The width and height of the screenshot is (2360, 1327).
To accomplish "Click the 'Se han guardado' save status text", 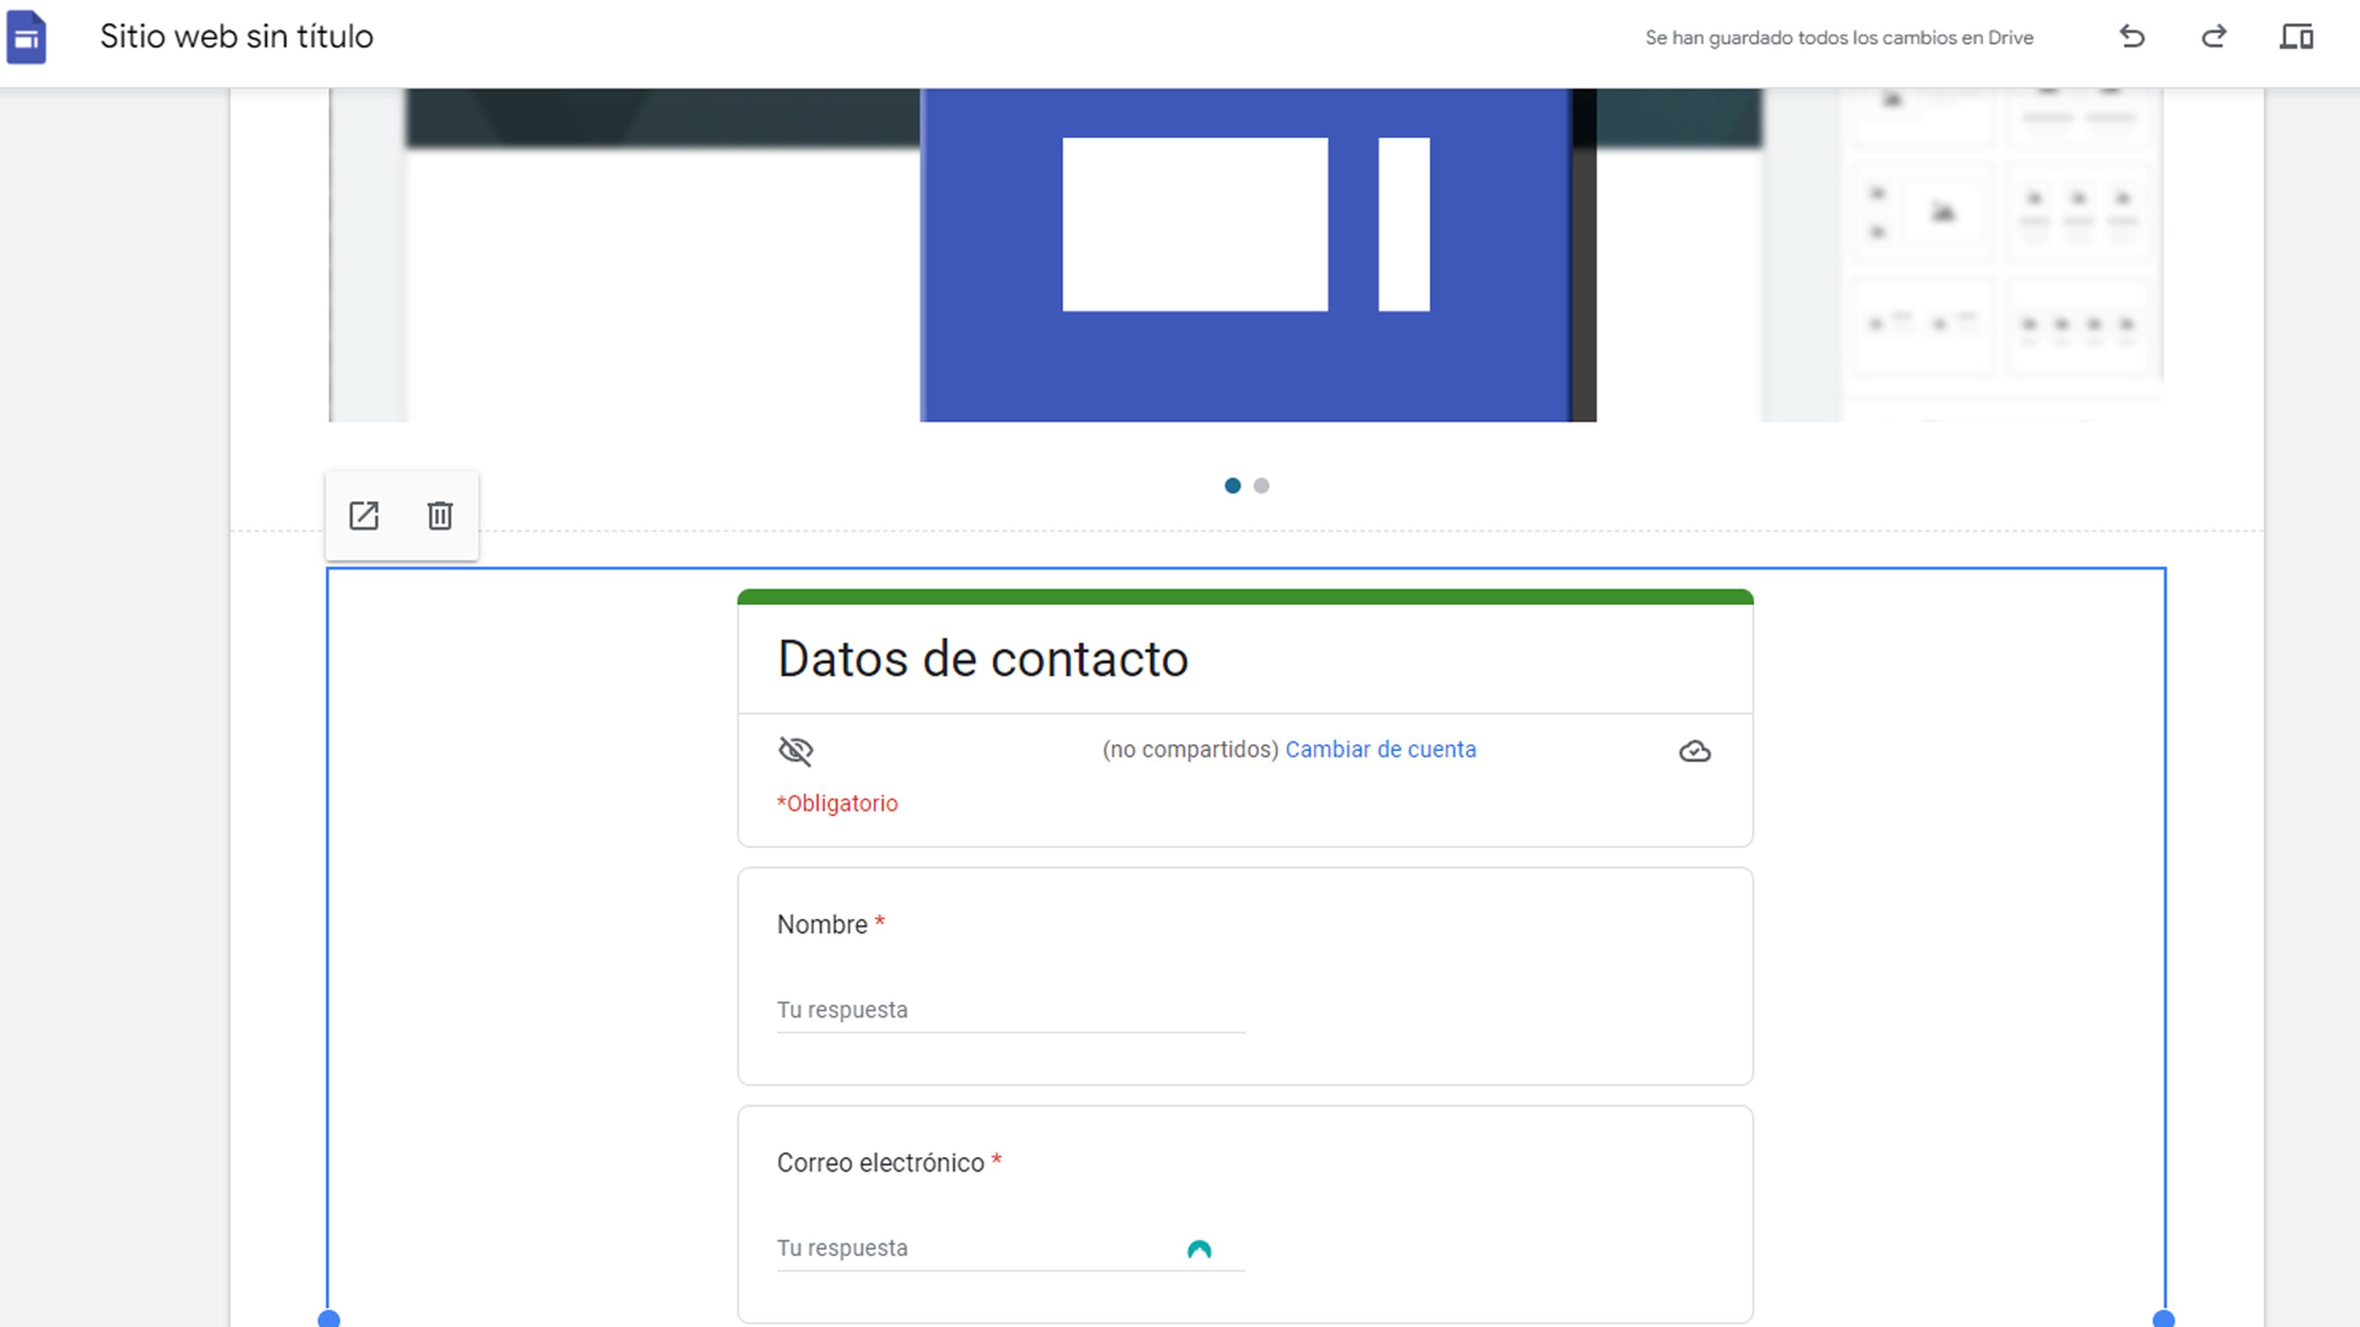I will click(x=1838, y=37).
